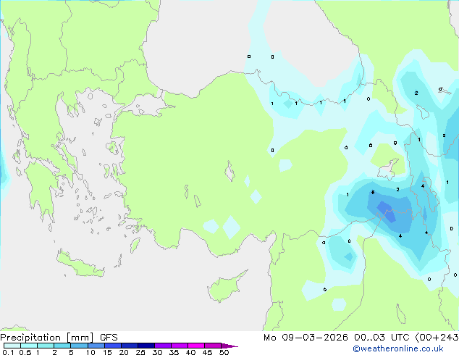Select the 30–35 mm purple swatch
This screenshot has height=355, width=459.
coord(163,346)
